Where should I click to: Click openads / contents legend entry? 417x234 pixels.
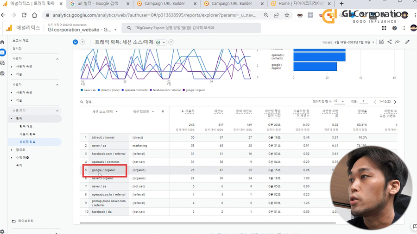click(134, 90)
